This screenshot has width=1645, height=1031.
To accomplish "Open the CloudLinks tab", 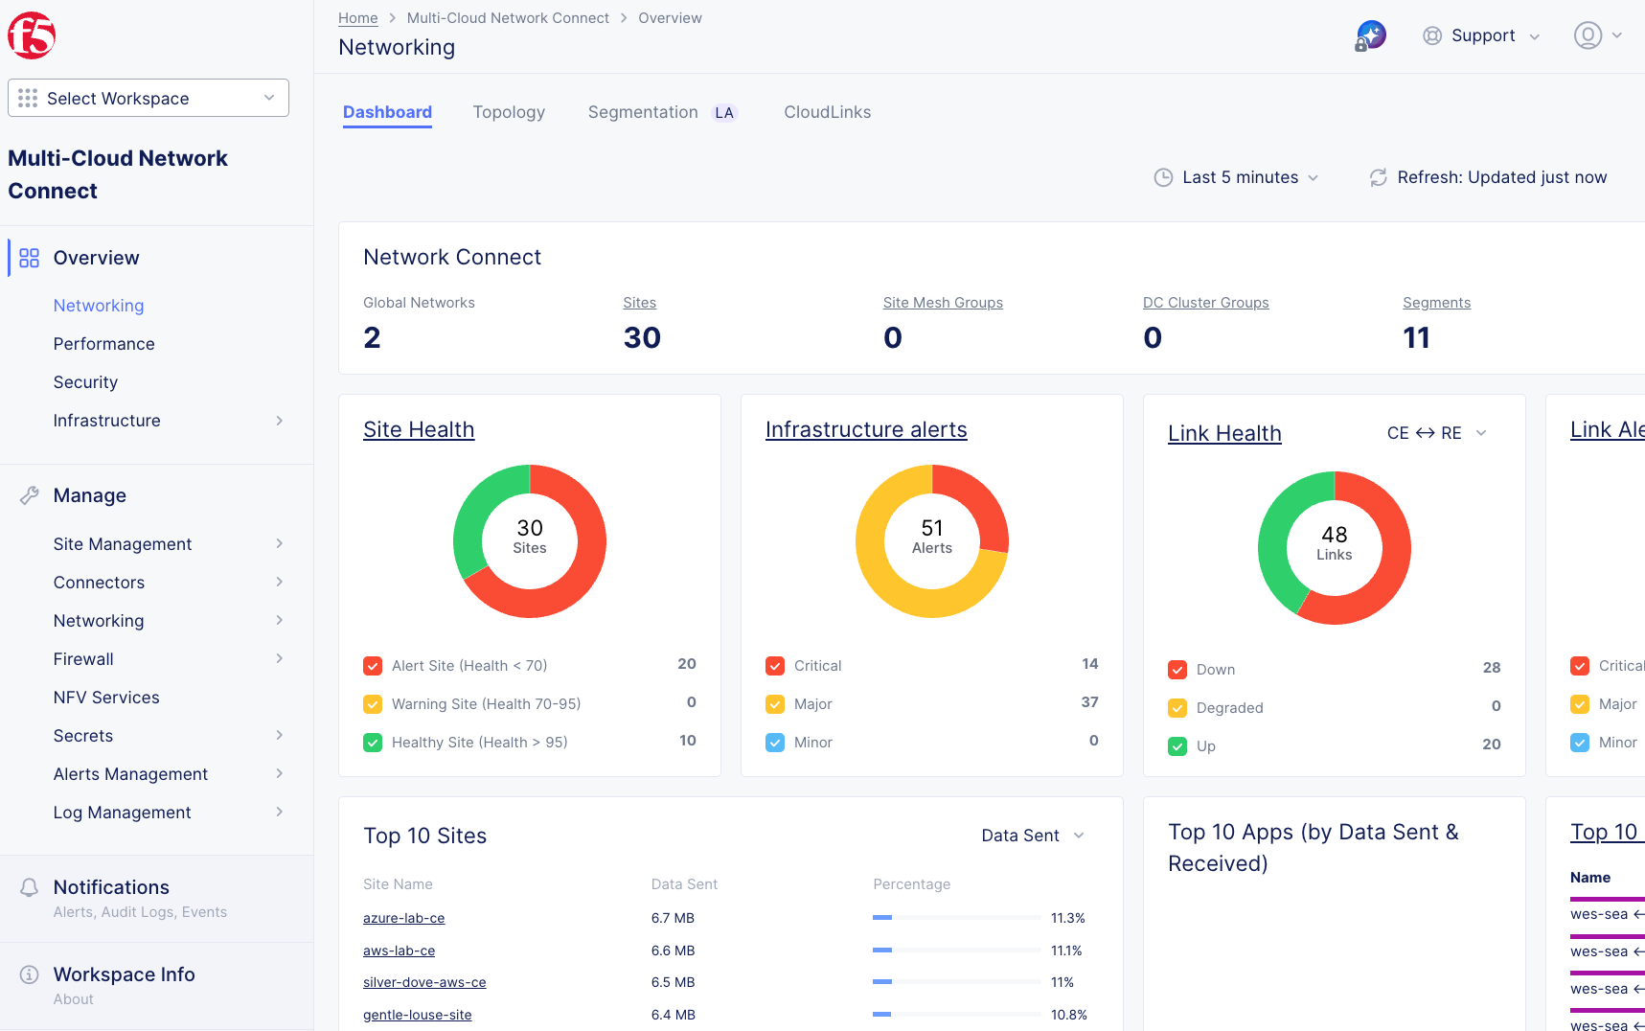I will pos(828,112).
